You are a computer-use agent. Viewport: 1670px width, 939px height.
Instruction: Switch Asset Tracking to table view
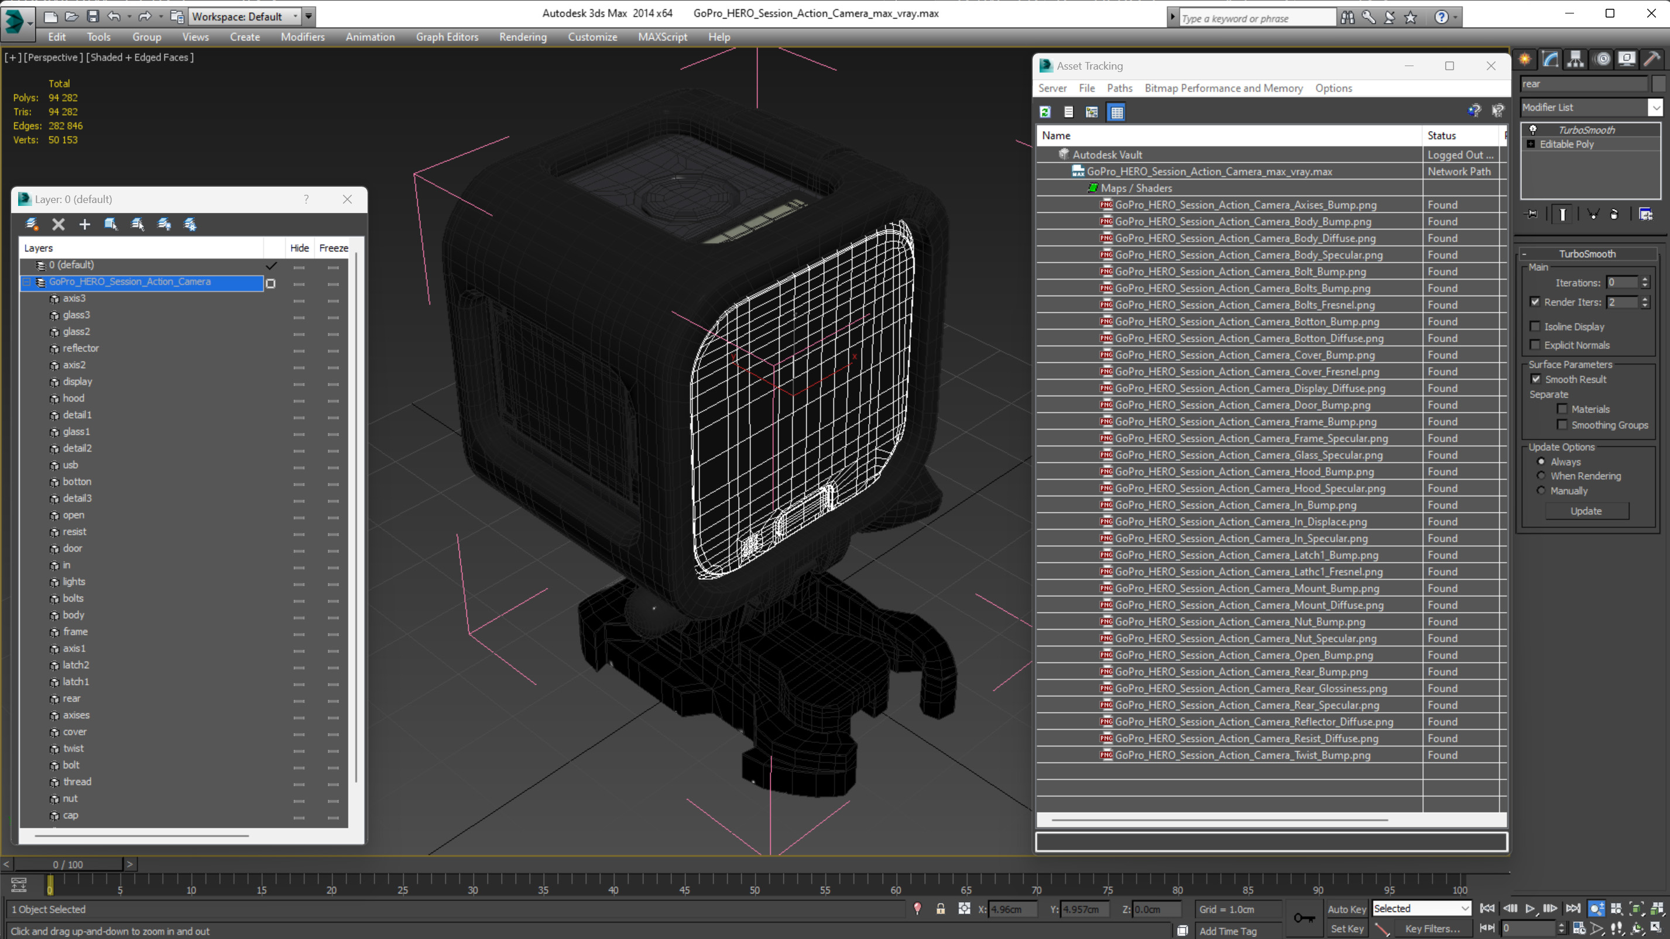pos(1116,112)
